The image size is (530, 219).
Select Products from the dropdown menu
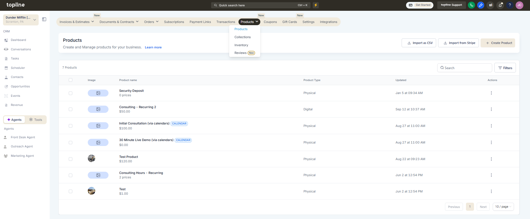(x=241, y=29)
